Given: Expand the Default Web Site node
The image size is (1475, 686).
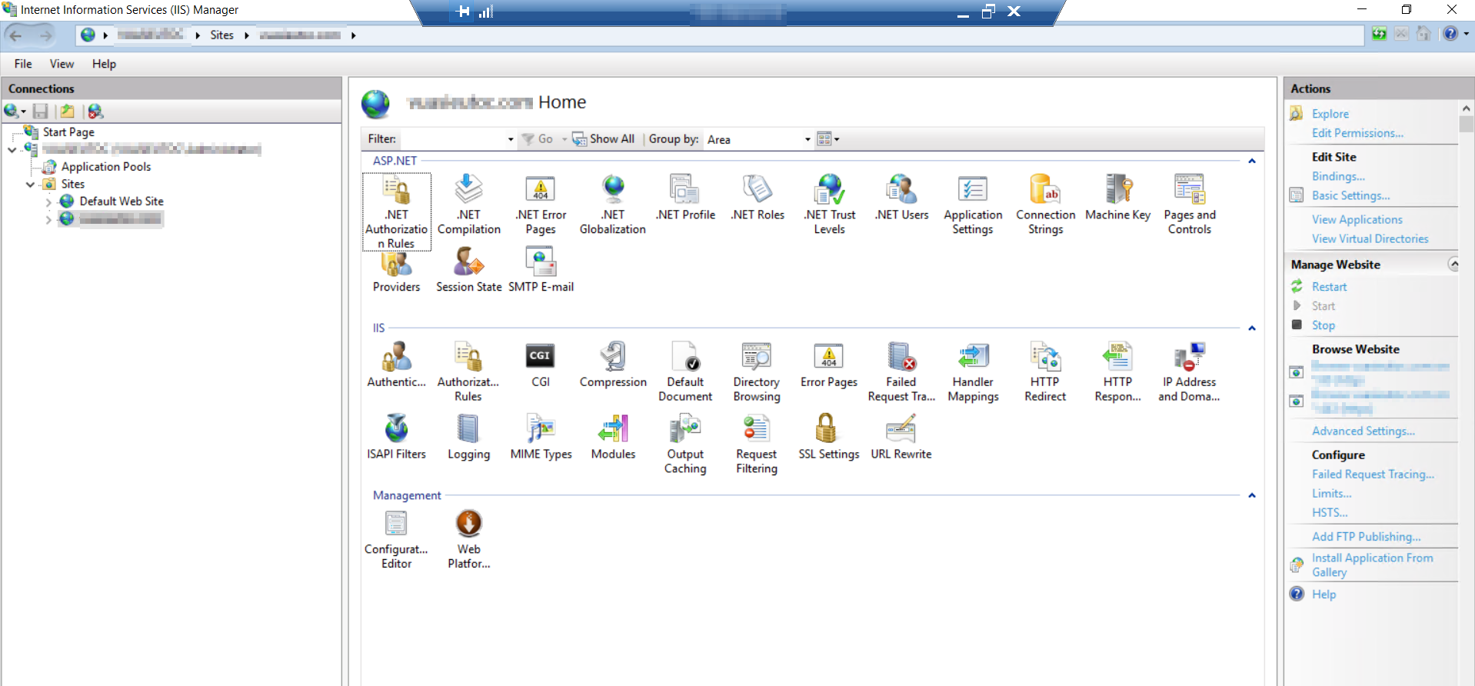Looking at the screenshot, I should click(x=48, y=202).
